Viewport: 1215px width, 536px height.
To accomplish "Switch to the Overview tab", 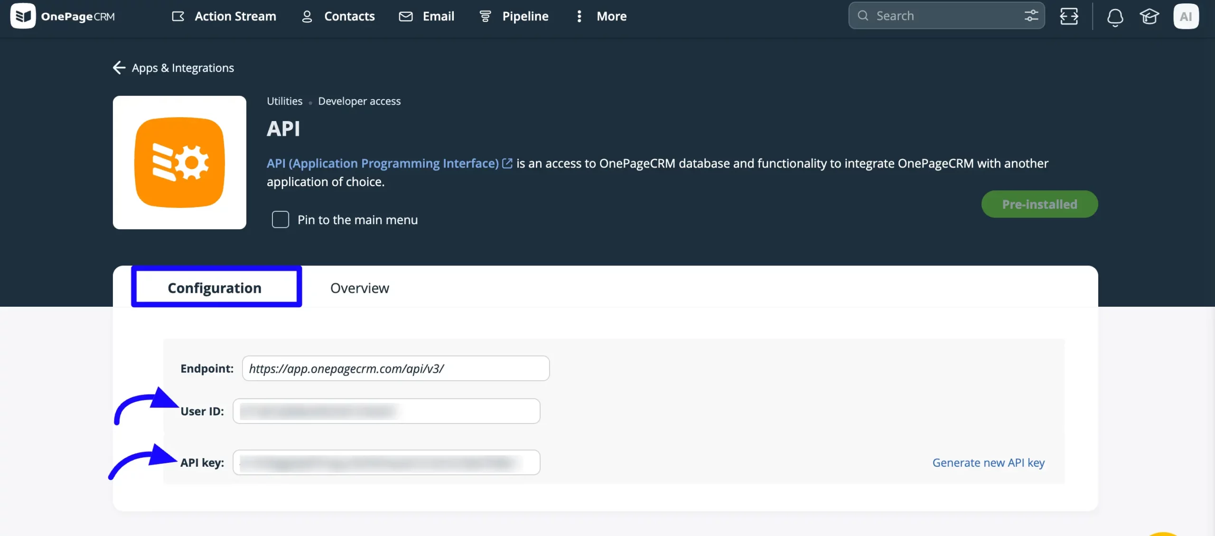I will point(360,288).
